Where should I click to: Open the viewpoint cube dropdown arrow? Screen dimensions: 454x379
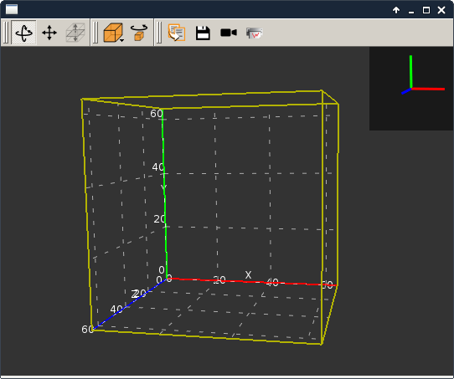tap(122, 40)
